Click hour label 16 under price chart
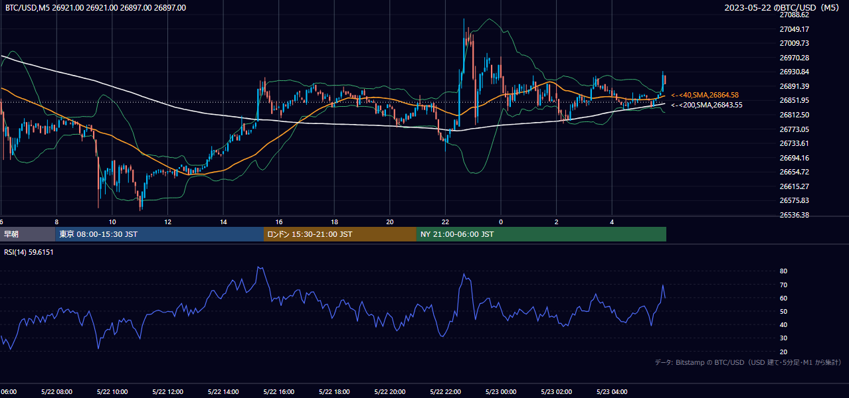The height and width of the screenshot is (398, 849). 279,222
